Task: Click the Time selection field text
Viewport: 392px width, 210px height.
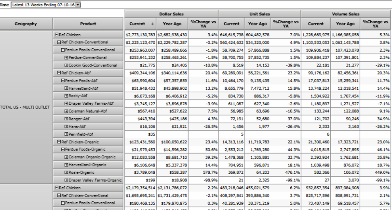Action: tap(43, 4)
